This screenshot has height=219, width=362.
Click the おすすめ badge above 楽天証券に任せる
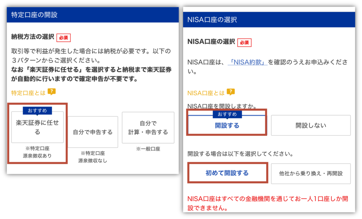tap(37, 110)
